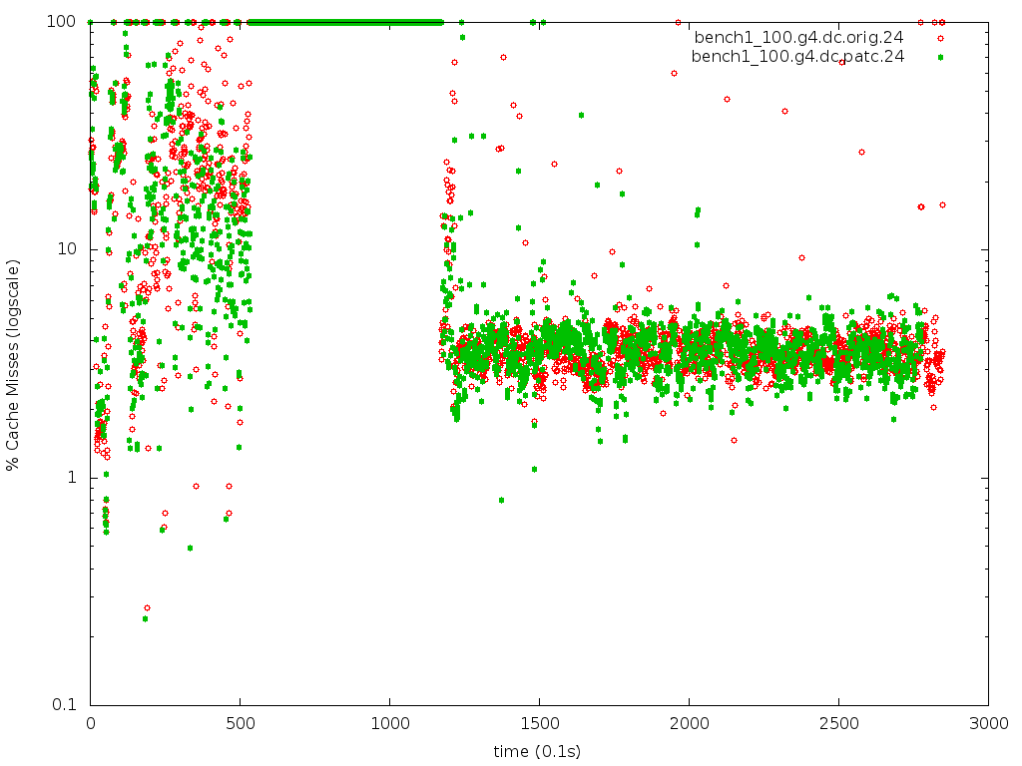Screen dimensions: 1022x766
Task: Click the lone black circle above time 2150 near 1.5%
Action: (734, 440)
